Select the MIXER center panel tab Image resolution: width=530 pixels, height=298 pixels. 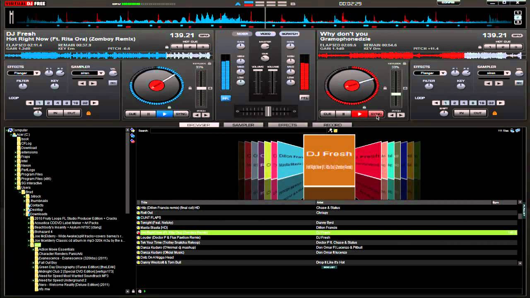(242, 34)
